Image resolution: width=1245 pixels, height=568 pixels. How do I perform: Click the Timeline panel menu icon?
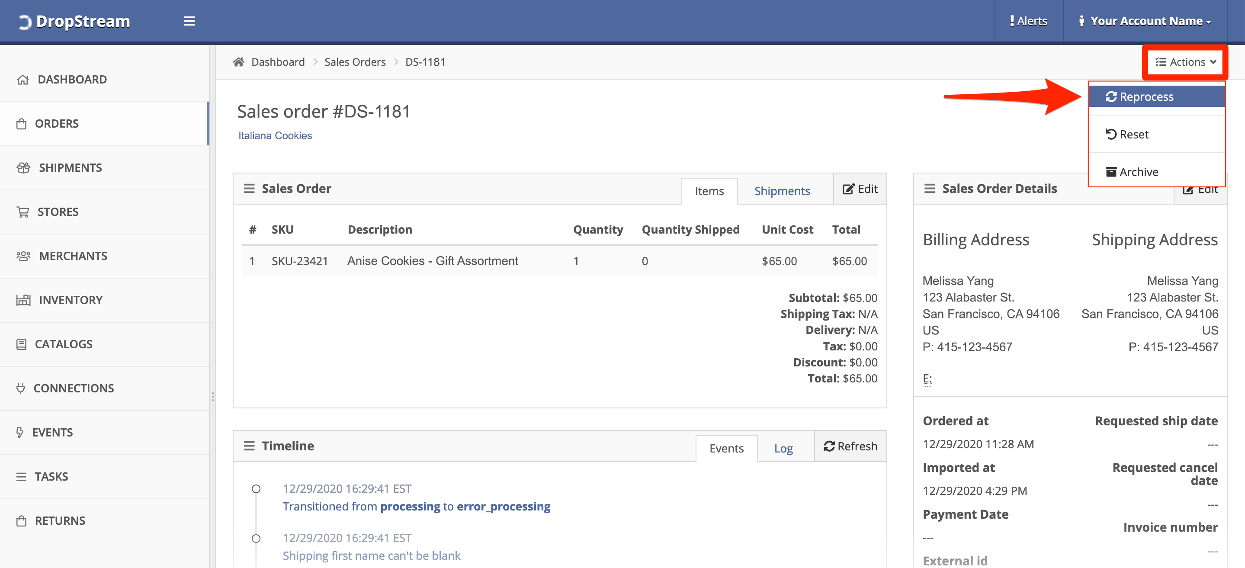point(249,446)
